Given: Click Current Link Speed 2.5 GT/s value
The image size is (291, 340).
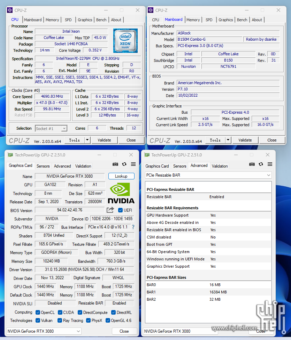Looking at the screenshot, I should 205,125.
